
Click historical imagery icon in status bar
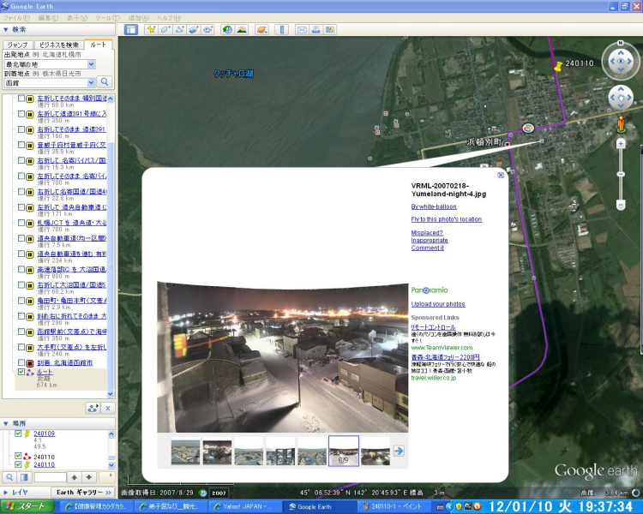[x=202, y=493]
